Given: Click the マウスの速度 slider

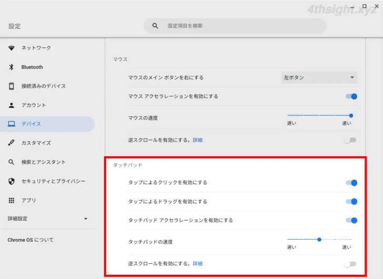Looking at the screenshot, I should pos(319,115).
